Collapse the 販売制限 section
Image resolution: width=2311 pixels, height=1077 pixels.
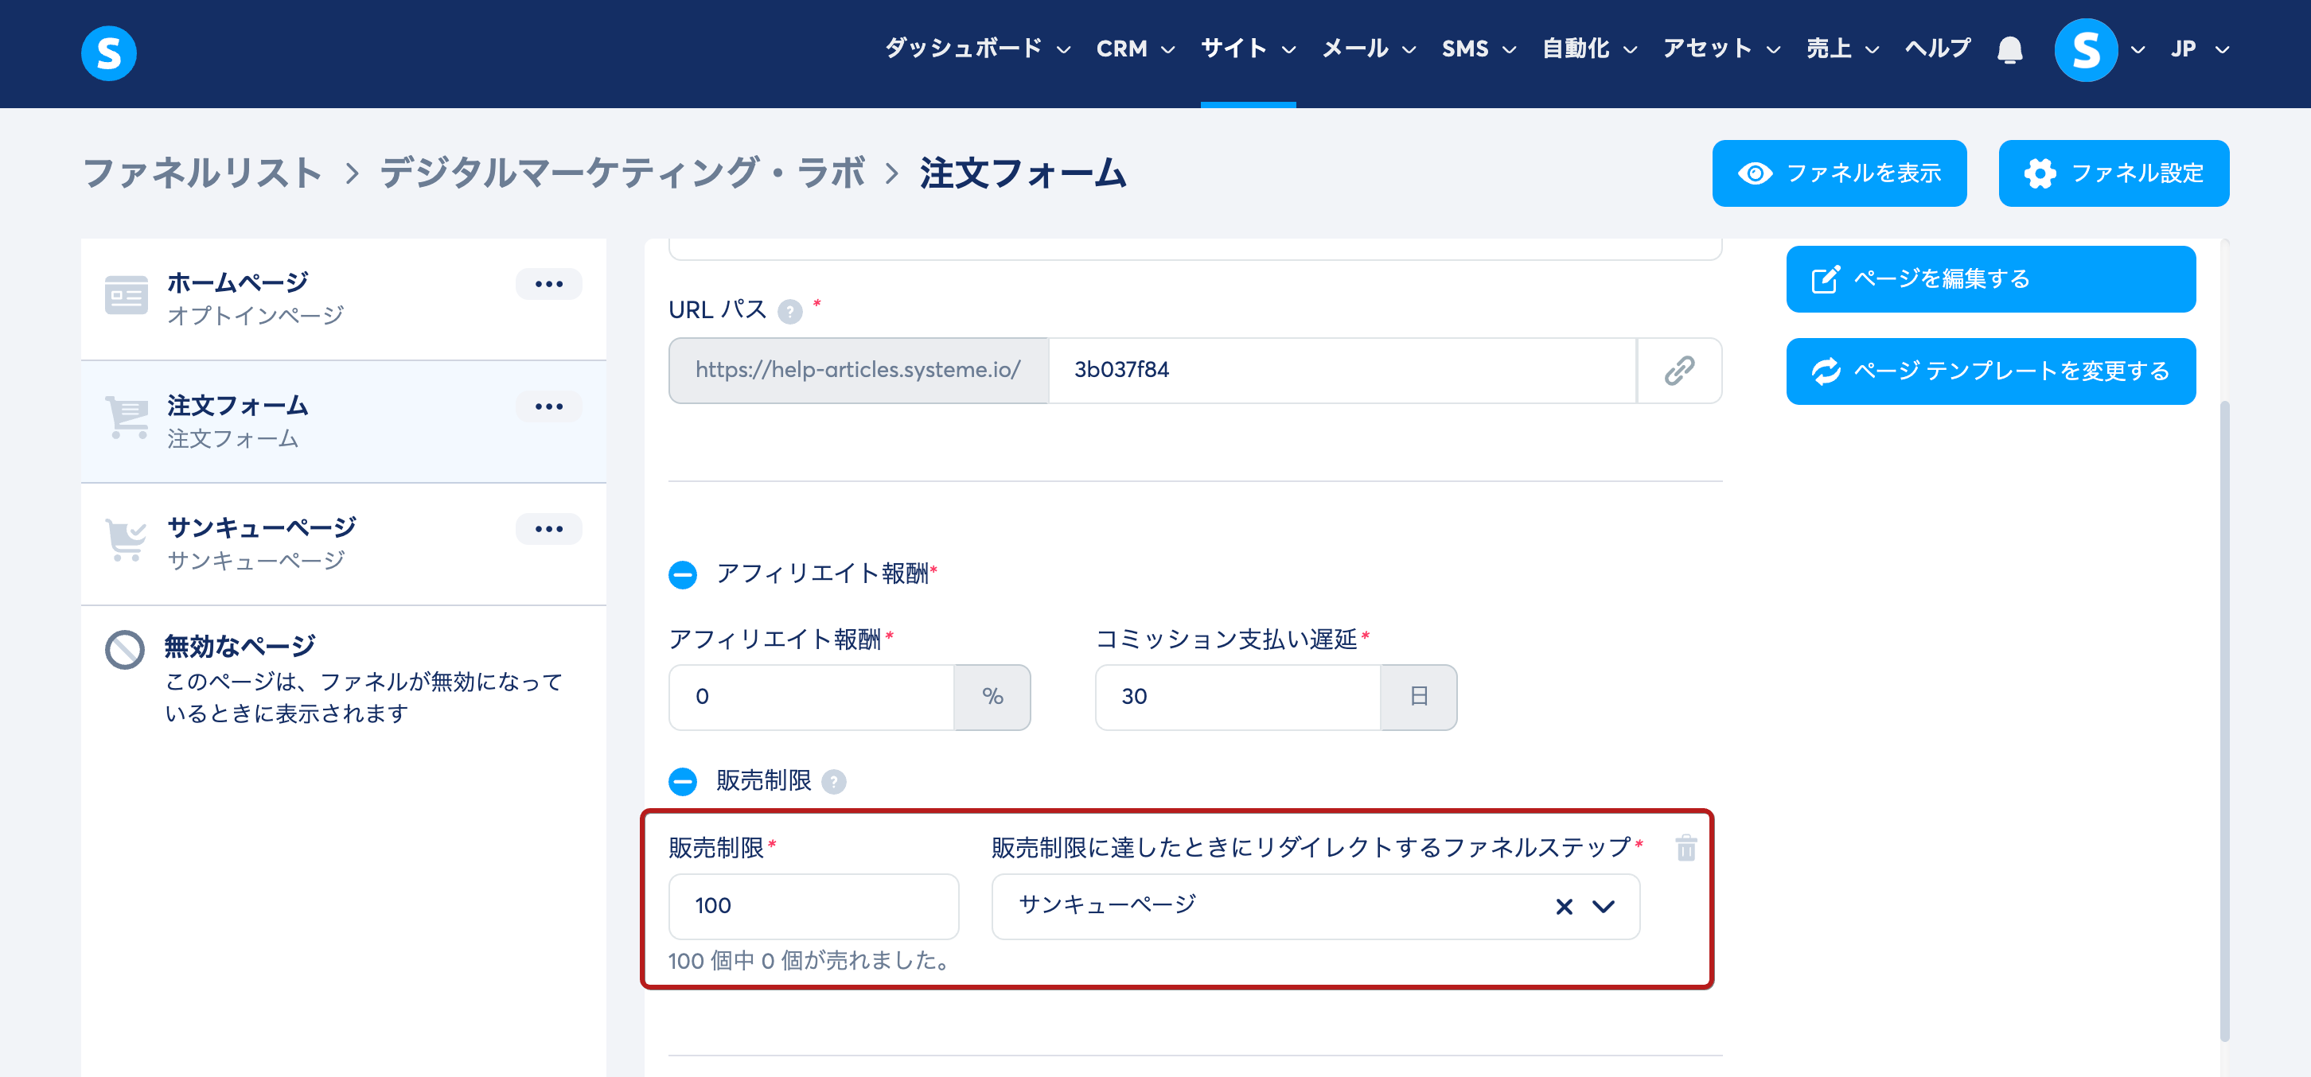coord(683,782)
